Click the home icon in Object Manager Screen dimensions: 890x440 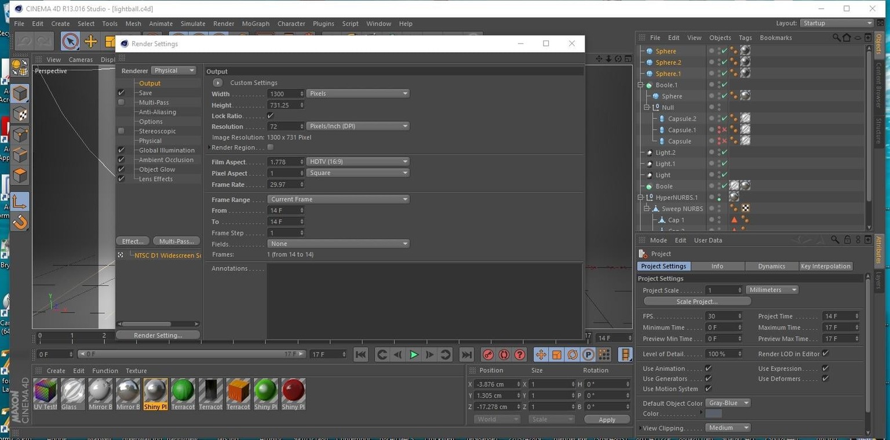coord(847,38)
